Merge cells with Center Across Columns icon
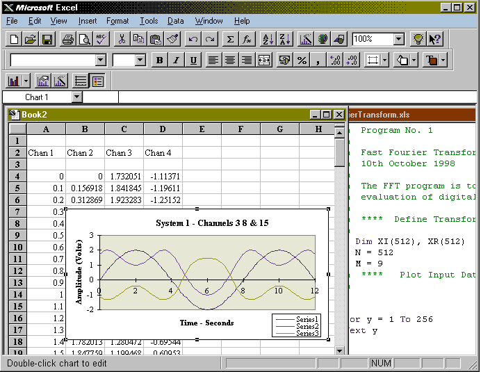Viewport: 481px width, 372px height. (x=264, y=60)
